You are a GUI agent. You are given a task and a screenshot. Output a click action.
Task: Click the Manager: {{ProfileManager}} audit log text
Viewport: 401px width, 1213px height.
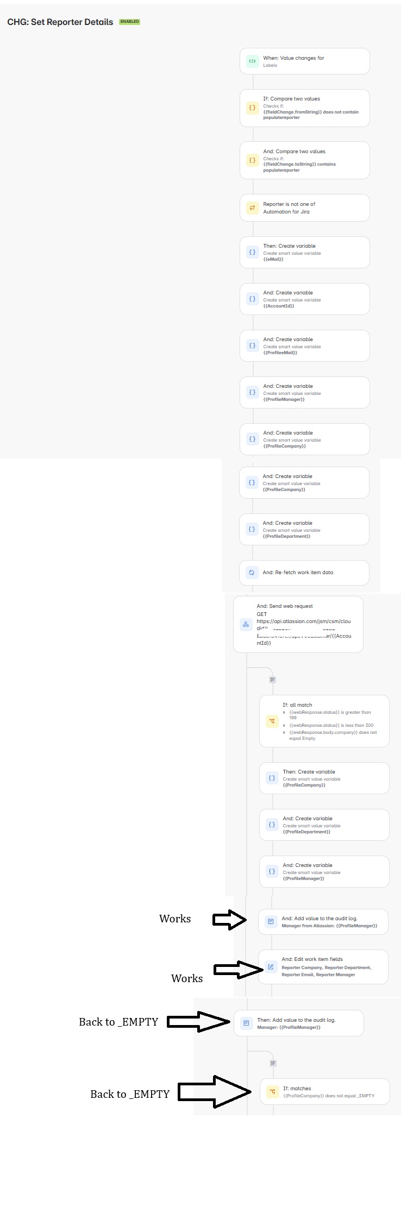[289, 1027]
